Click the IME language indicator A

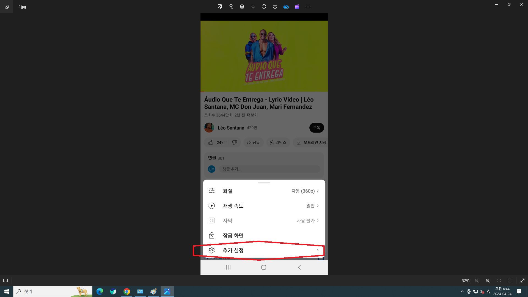(488, 291)
